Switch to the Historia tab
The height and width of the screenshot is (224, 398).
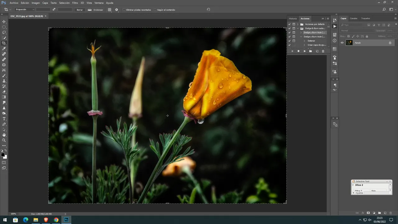[293, 19]
